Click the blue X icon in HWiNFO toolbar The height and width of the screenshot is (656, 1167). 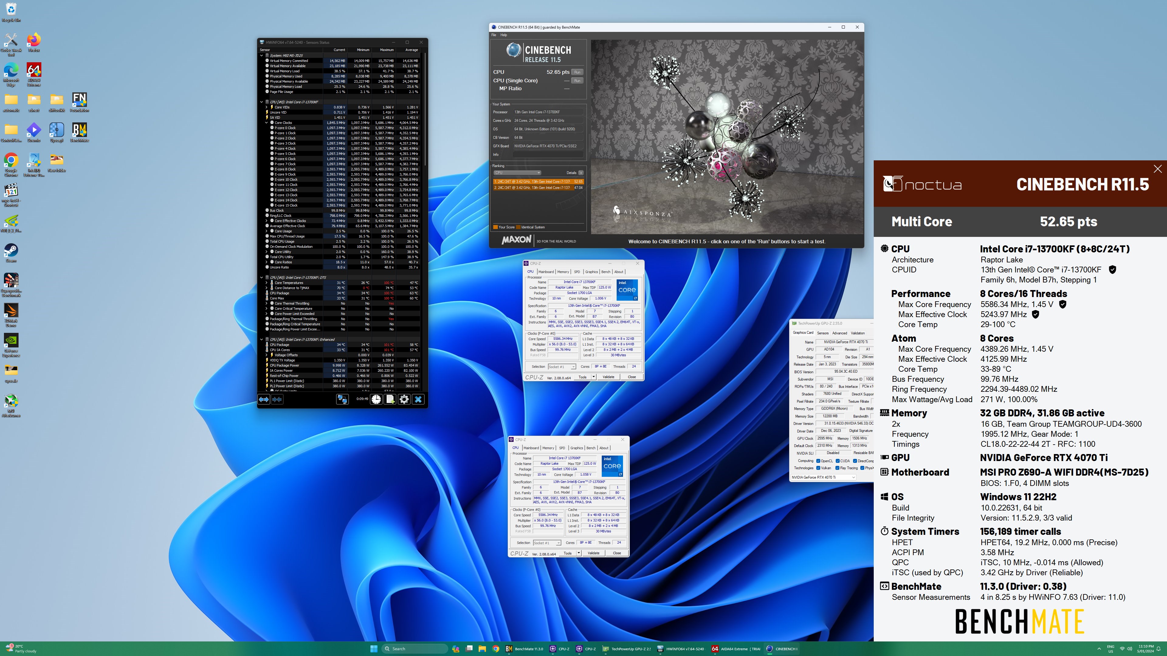[418, 399]
